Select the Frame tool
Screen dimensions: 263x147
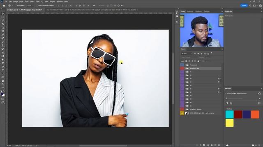tap(3, 31)
